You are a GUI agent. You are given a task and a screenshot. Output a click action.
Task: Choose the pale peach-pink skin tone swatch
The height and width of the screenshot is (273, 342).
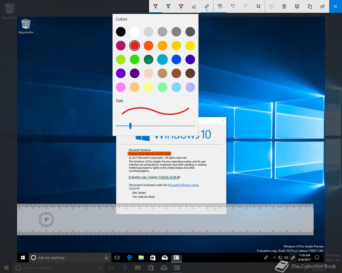click(x=149, y=73)
